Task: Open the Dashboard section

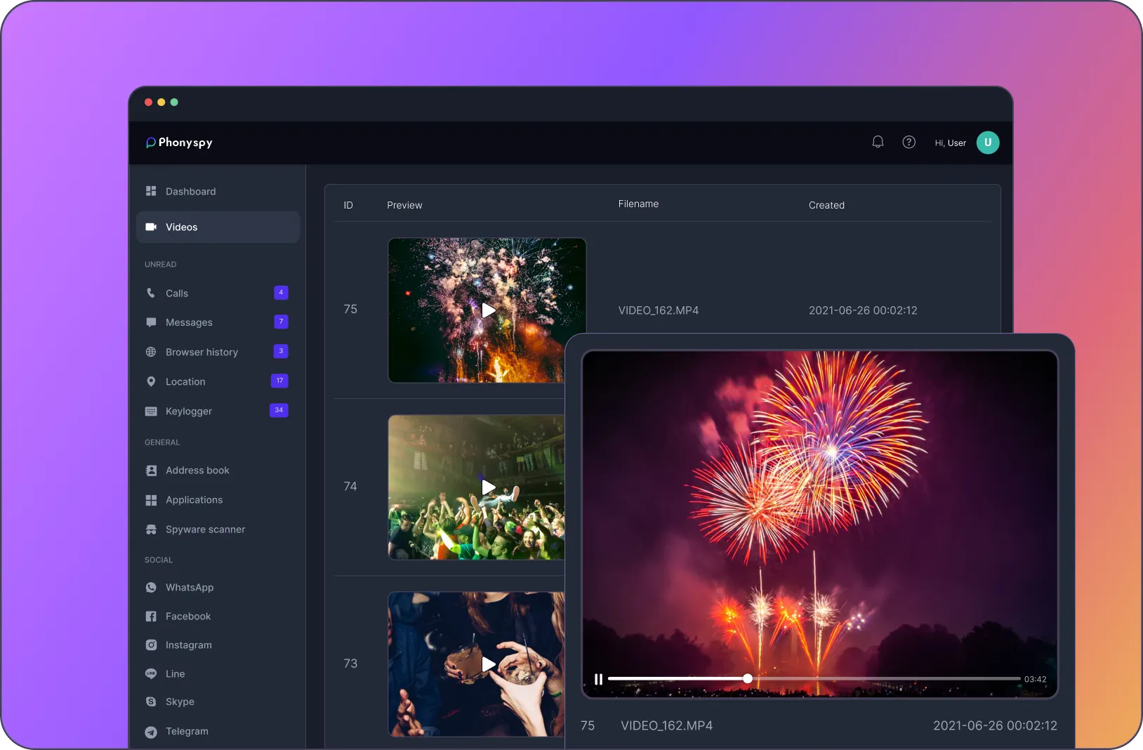Action: pos(190,191)
